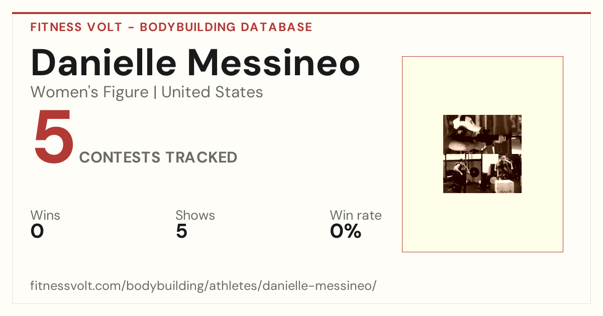603x316 pixels.
Task: Select the Fitness Volt Bodybuilding Database header
Action: click(171, 27)
